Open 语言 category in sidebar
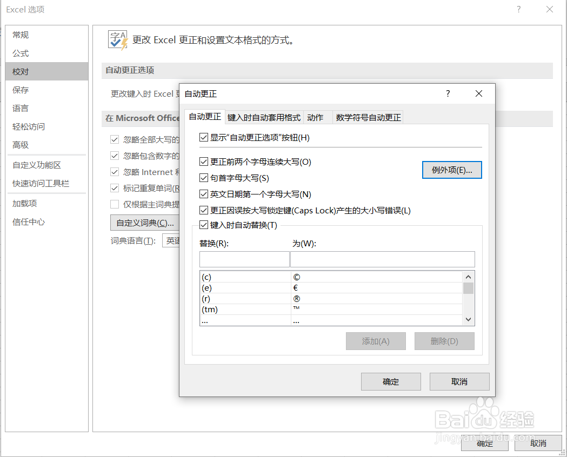The width and height of the screenshot is (567, 457). click(46, 109)
